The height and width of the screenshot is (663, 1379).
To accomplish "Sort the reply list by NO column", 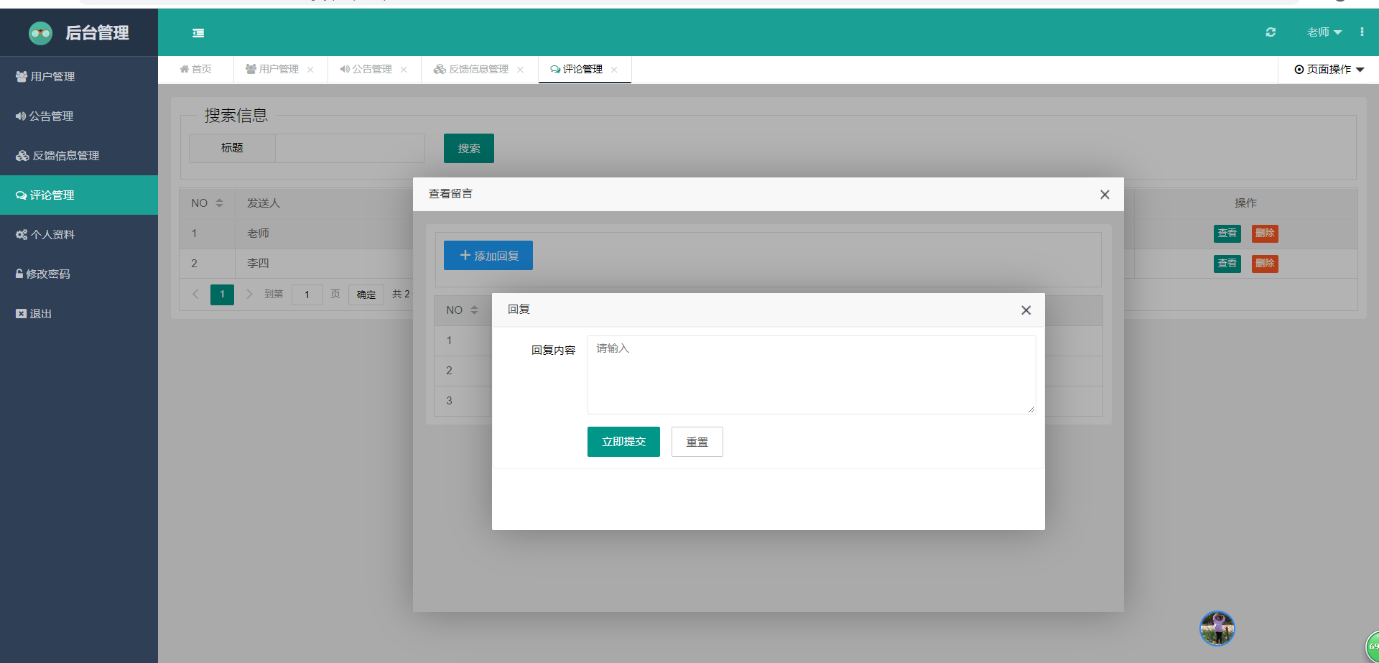I will 474,310.
